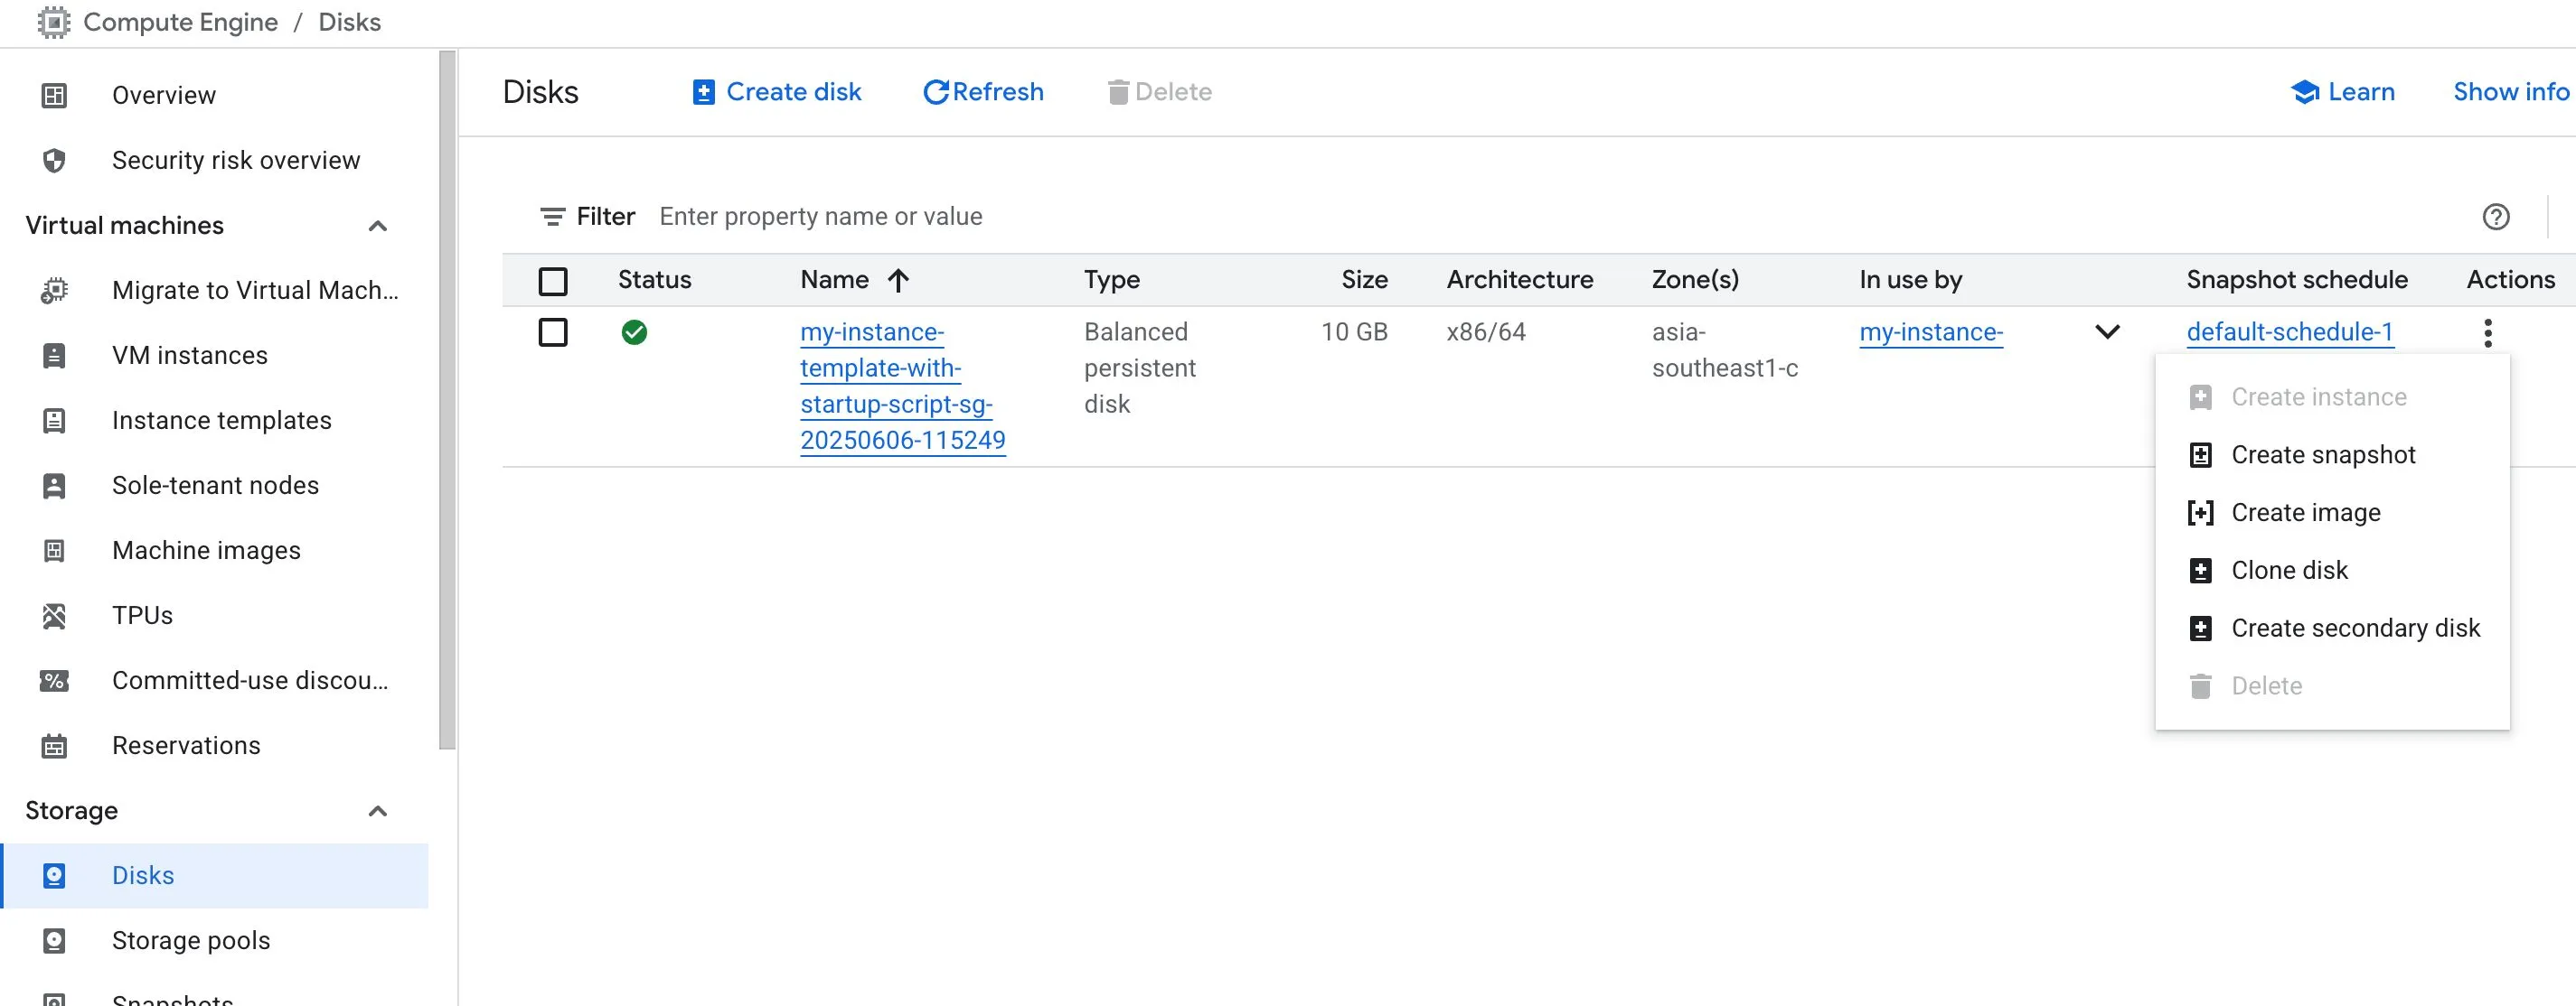Click the 10 GB size cell

point(1354,332)
